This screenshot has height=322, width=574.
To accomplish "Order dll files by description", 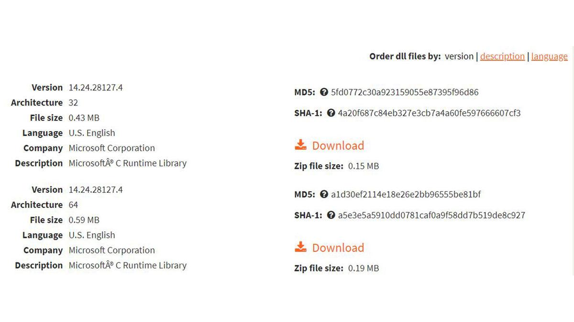I will (x=502, y=56).
